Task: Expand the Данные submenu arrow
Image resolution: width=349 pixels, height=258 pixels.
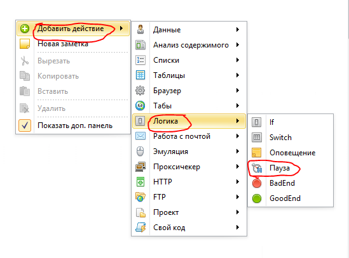Action: (238, 30)
